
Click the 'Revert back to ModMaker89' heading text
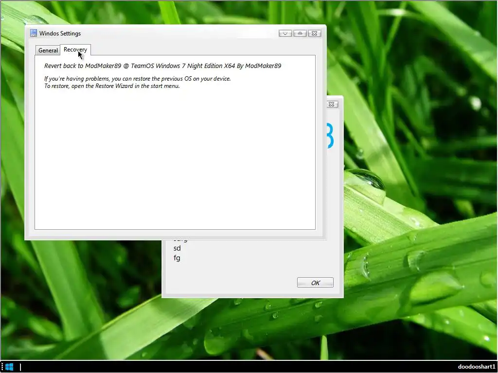point(162,66)
